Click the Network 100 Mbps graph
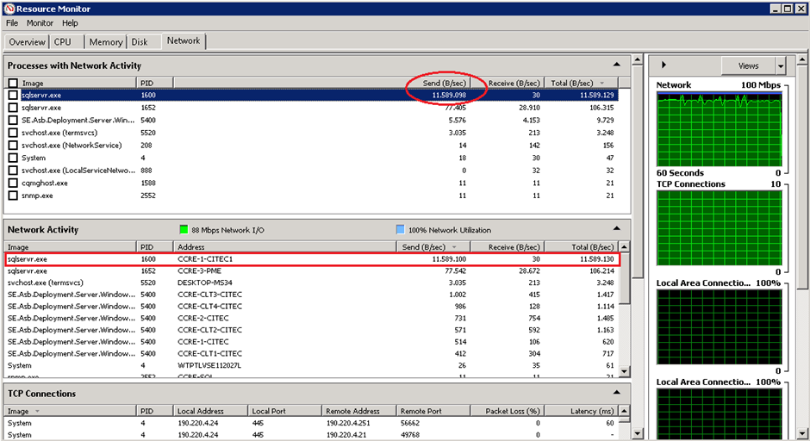810x441 pixels. coord(719,129)
